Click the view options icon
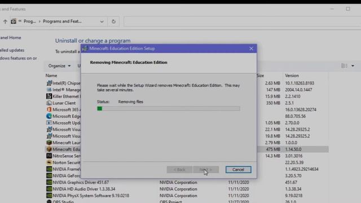Viewport: 361px width, 203px height. pos(344,66)
